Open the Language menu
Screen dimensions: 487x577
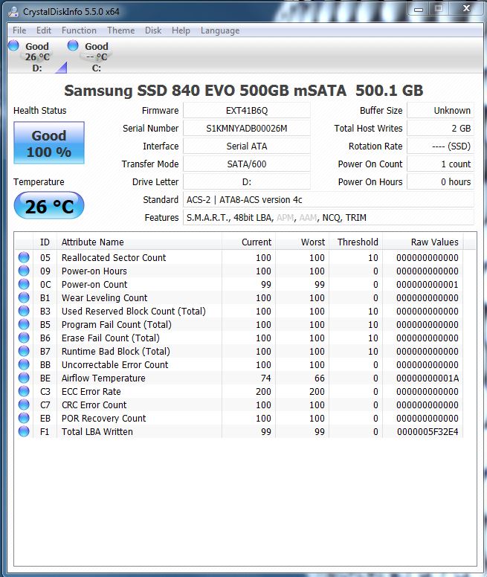(x=220, y=30)
